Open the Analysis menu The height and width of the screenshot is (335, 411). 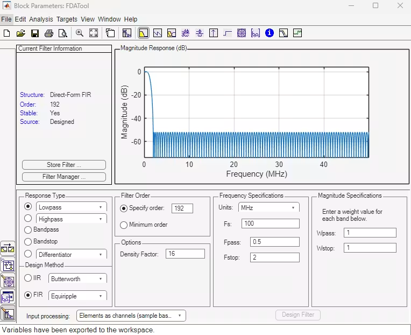pos(41,19)
